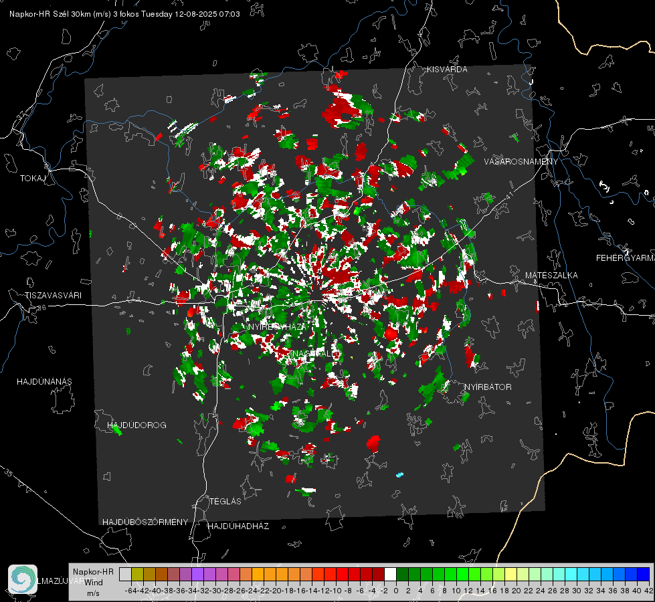
Task: Select the MÁTÉSZALKA city label
Action: click(x=551, y=276)
